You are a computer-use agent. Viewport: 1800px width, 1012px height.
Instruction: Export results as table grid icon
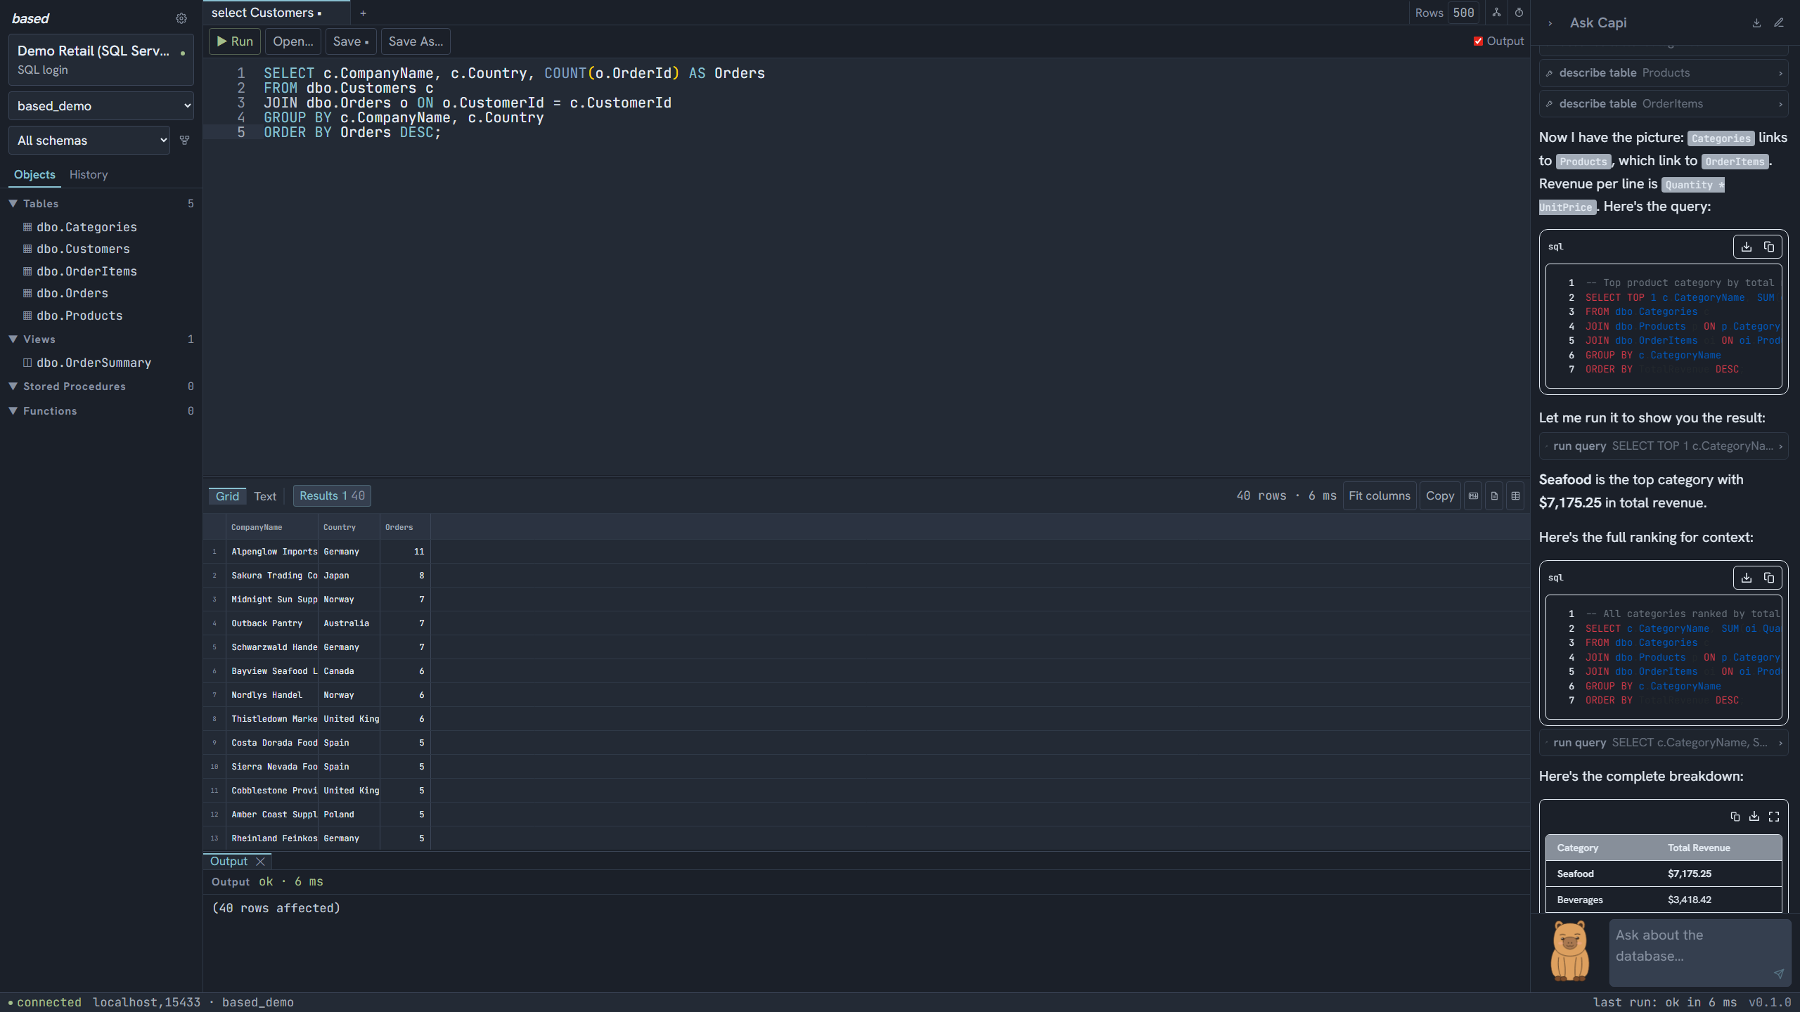click(1515, 496)
